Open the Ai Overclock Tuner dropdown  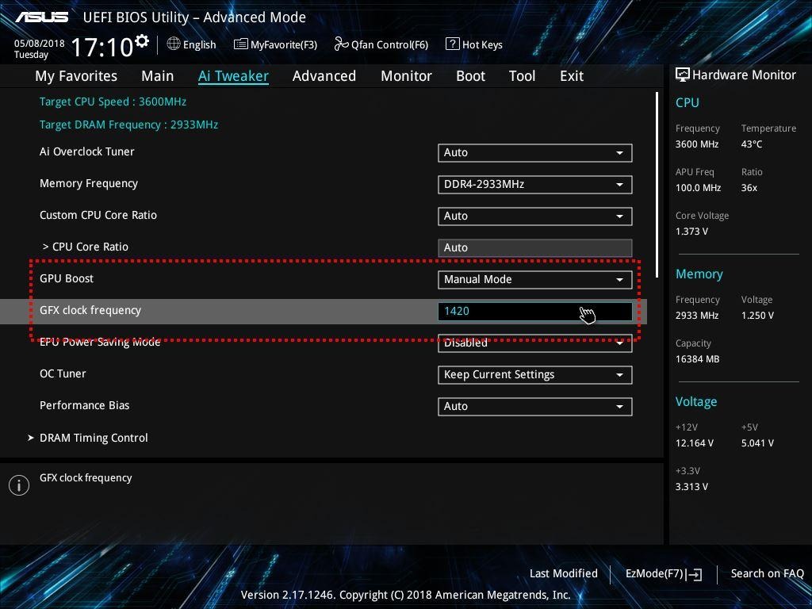click(534, 152)
